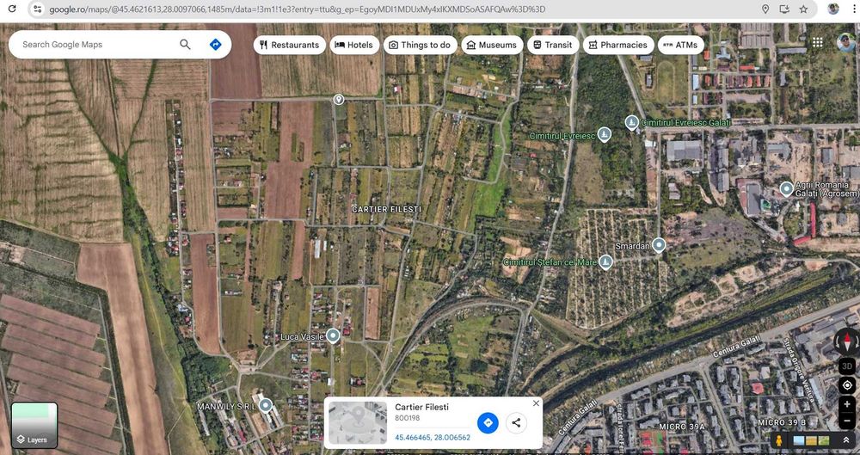
Task: Bookmark this page with the star
Action: [803, 9]
